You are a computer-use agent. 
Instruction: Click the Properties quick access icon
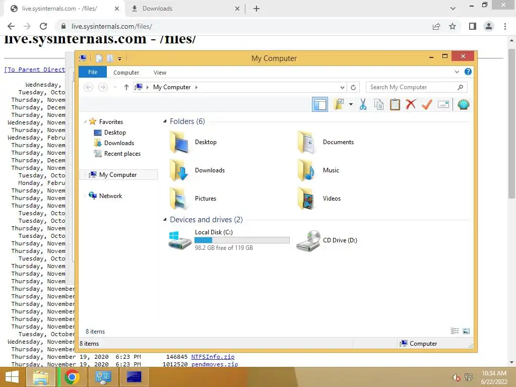pyautogui.click(x=99, y=58)
